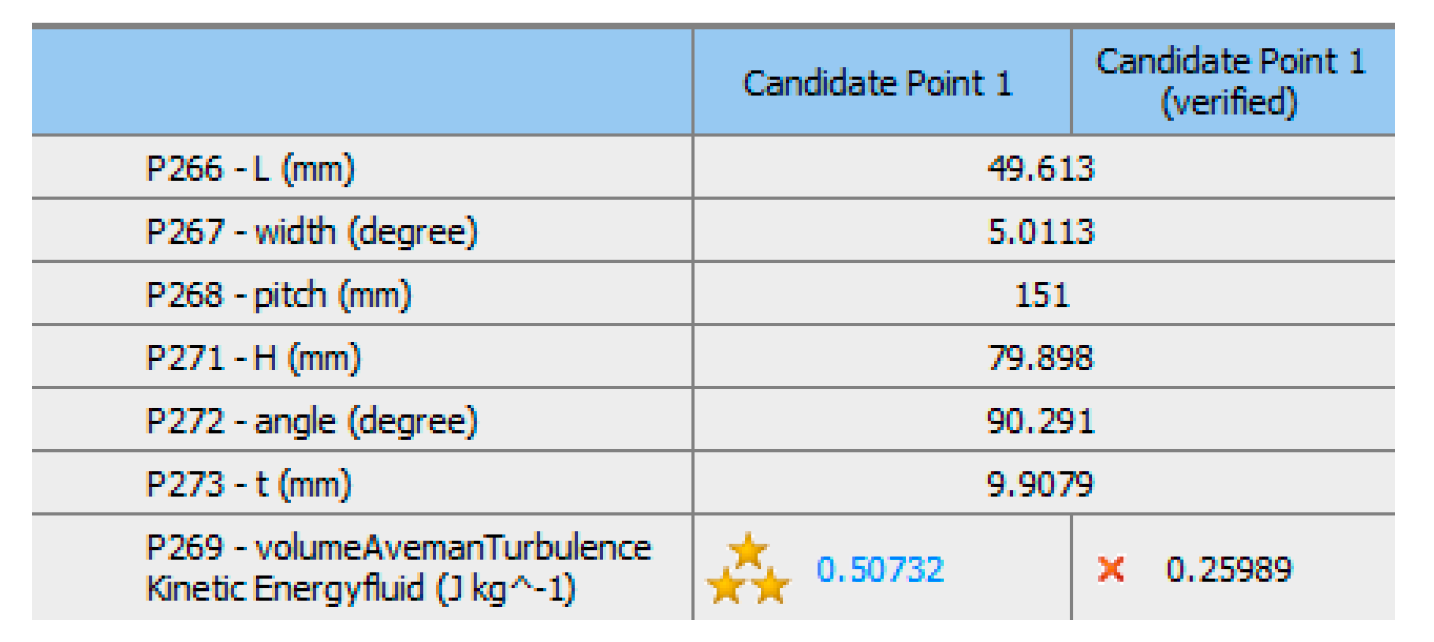Click the red X icon
This screenshot has height=642, width=1434.
coord(1111,569)
